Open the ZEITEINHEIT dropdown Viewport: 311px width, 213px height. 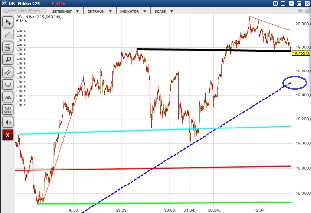click(65, 11)
